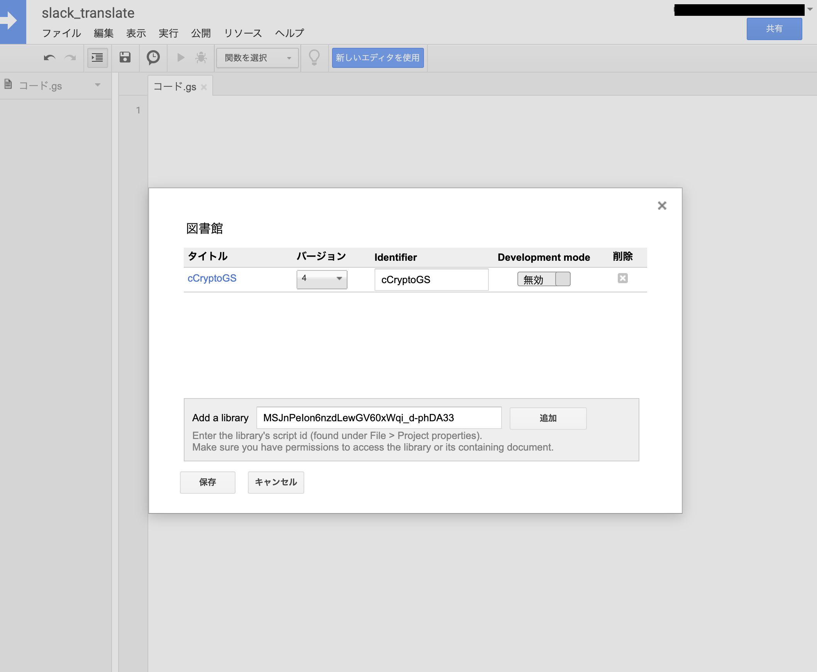Open the ファイル menu

[61, 33]
